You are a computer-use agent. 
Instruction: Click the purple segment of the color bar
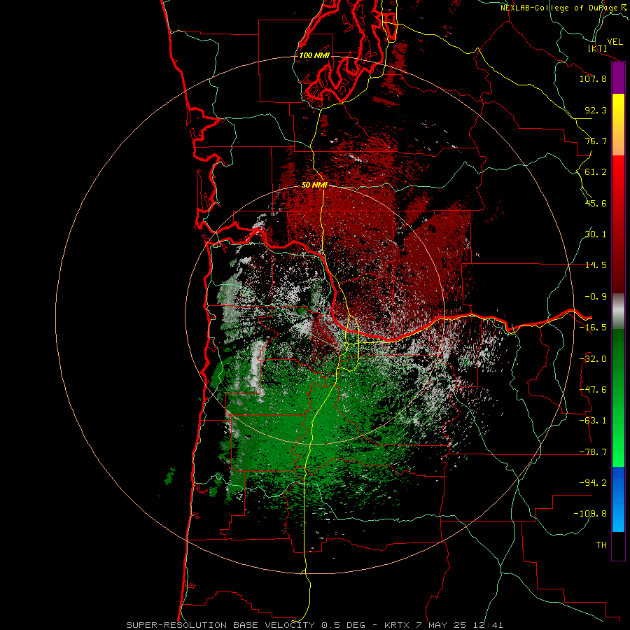coord(618,78)
